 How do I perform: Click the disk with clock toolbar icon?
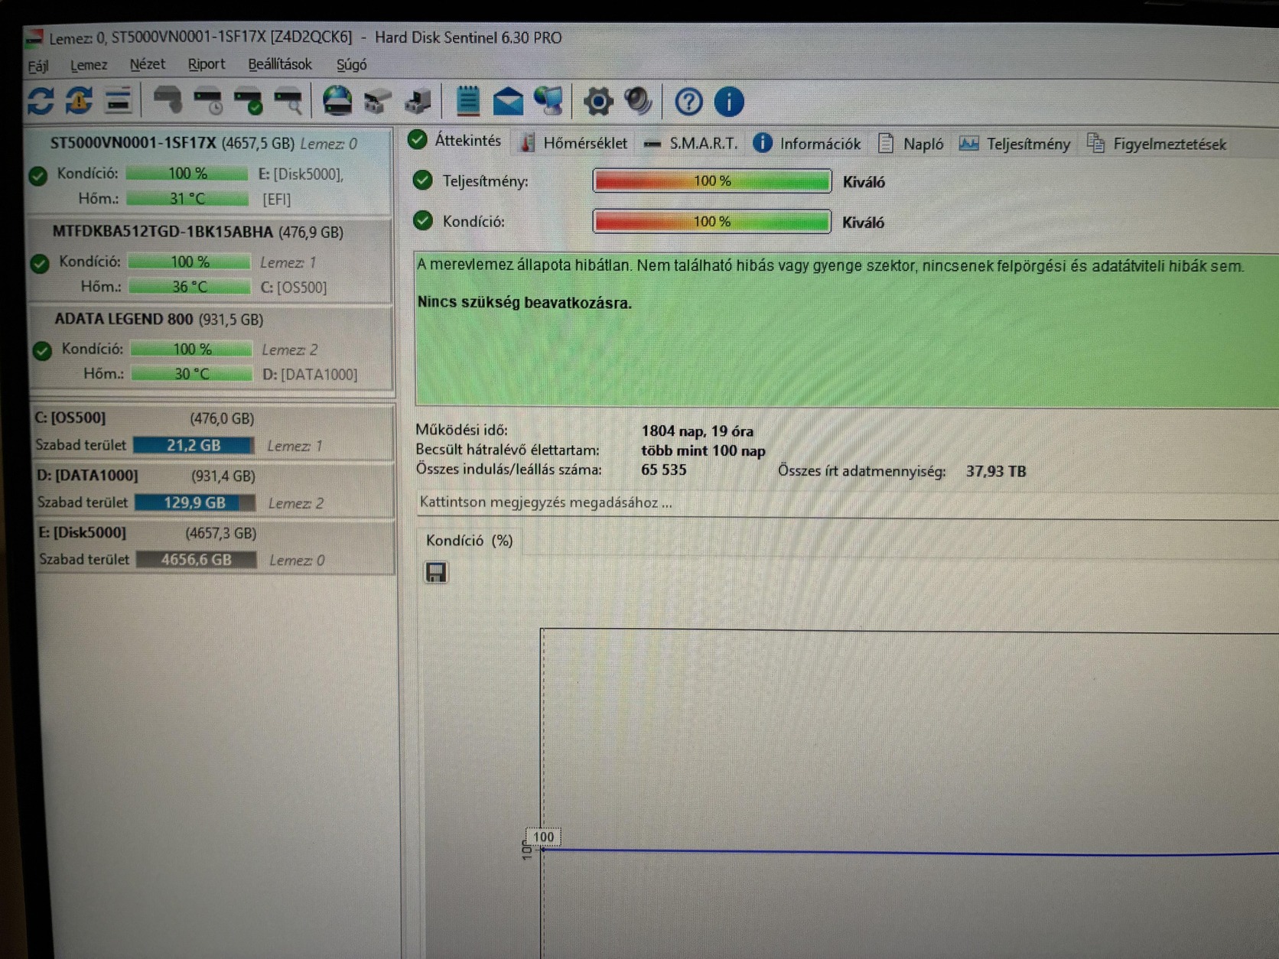208,101
